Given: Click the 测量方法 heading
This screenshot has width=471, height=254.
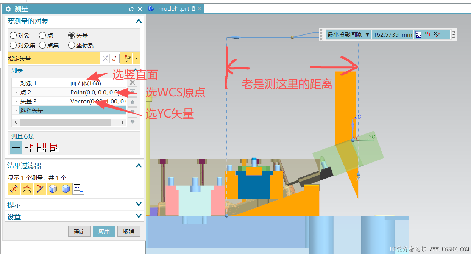Looking at the screenshot, I should tap(23, 136).
